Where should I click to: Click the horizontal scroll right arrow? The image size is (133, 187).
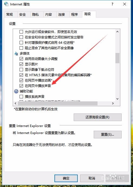coord(113,103)
